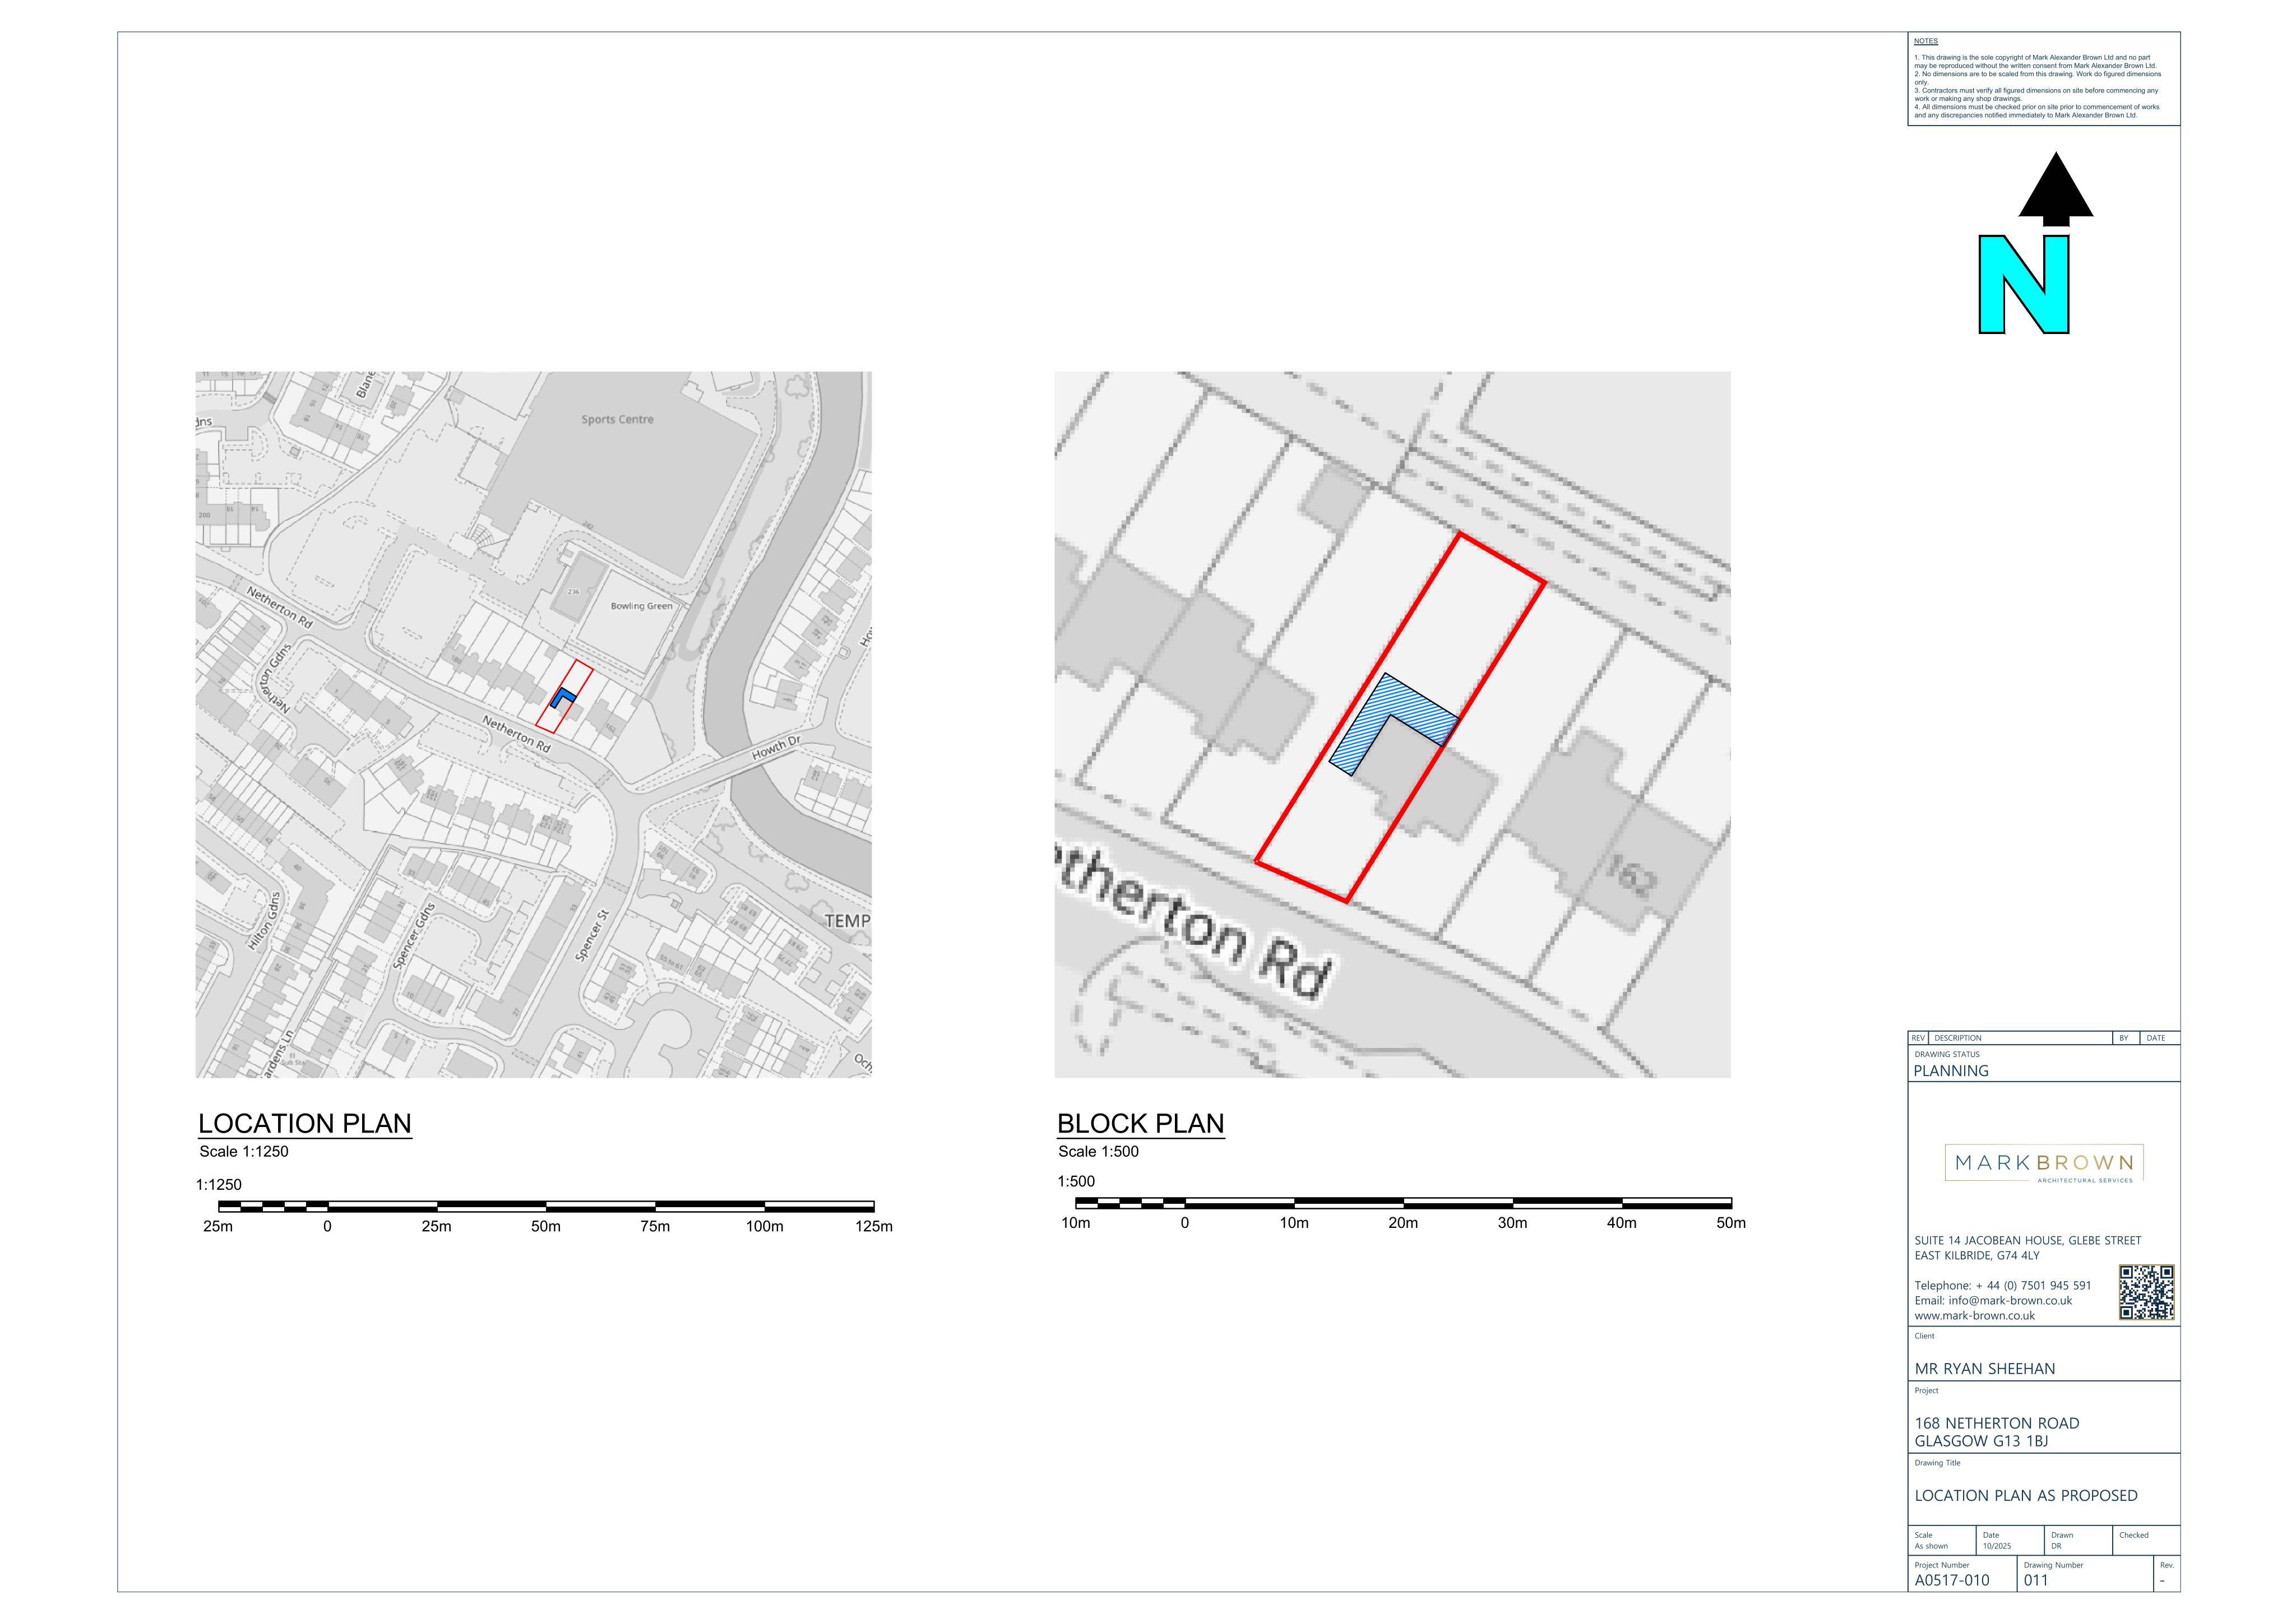Click the 1:500 scale bar graphic

[x=1403, y=1202]
